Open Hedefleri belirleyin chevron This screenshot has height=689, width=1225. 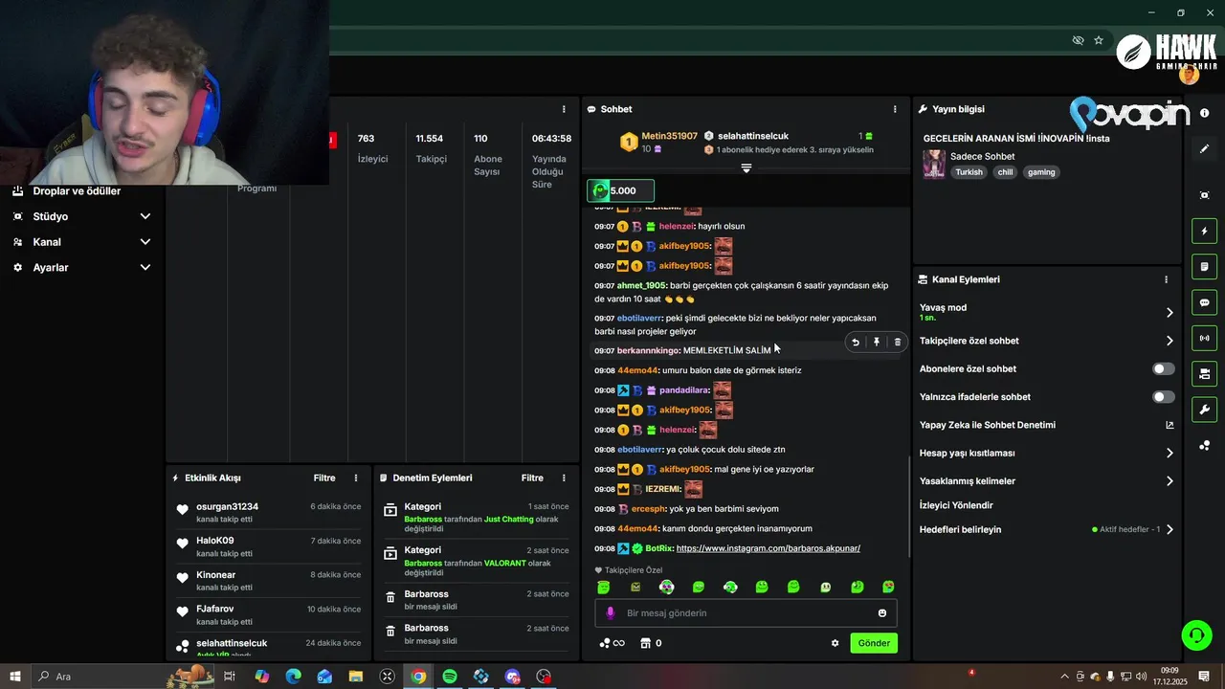coord(1169,529)
